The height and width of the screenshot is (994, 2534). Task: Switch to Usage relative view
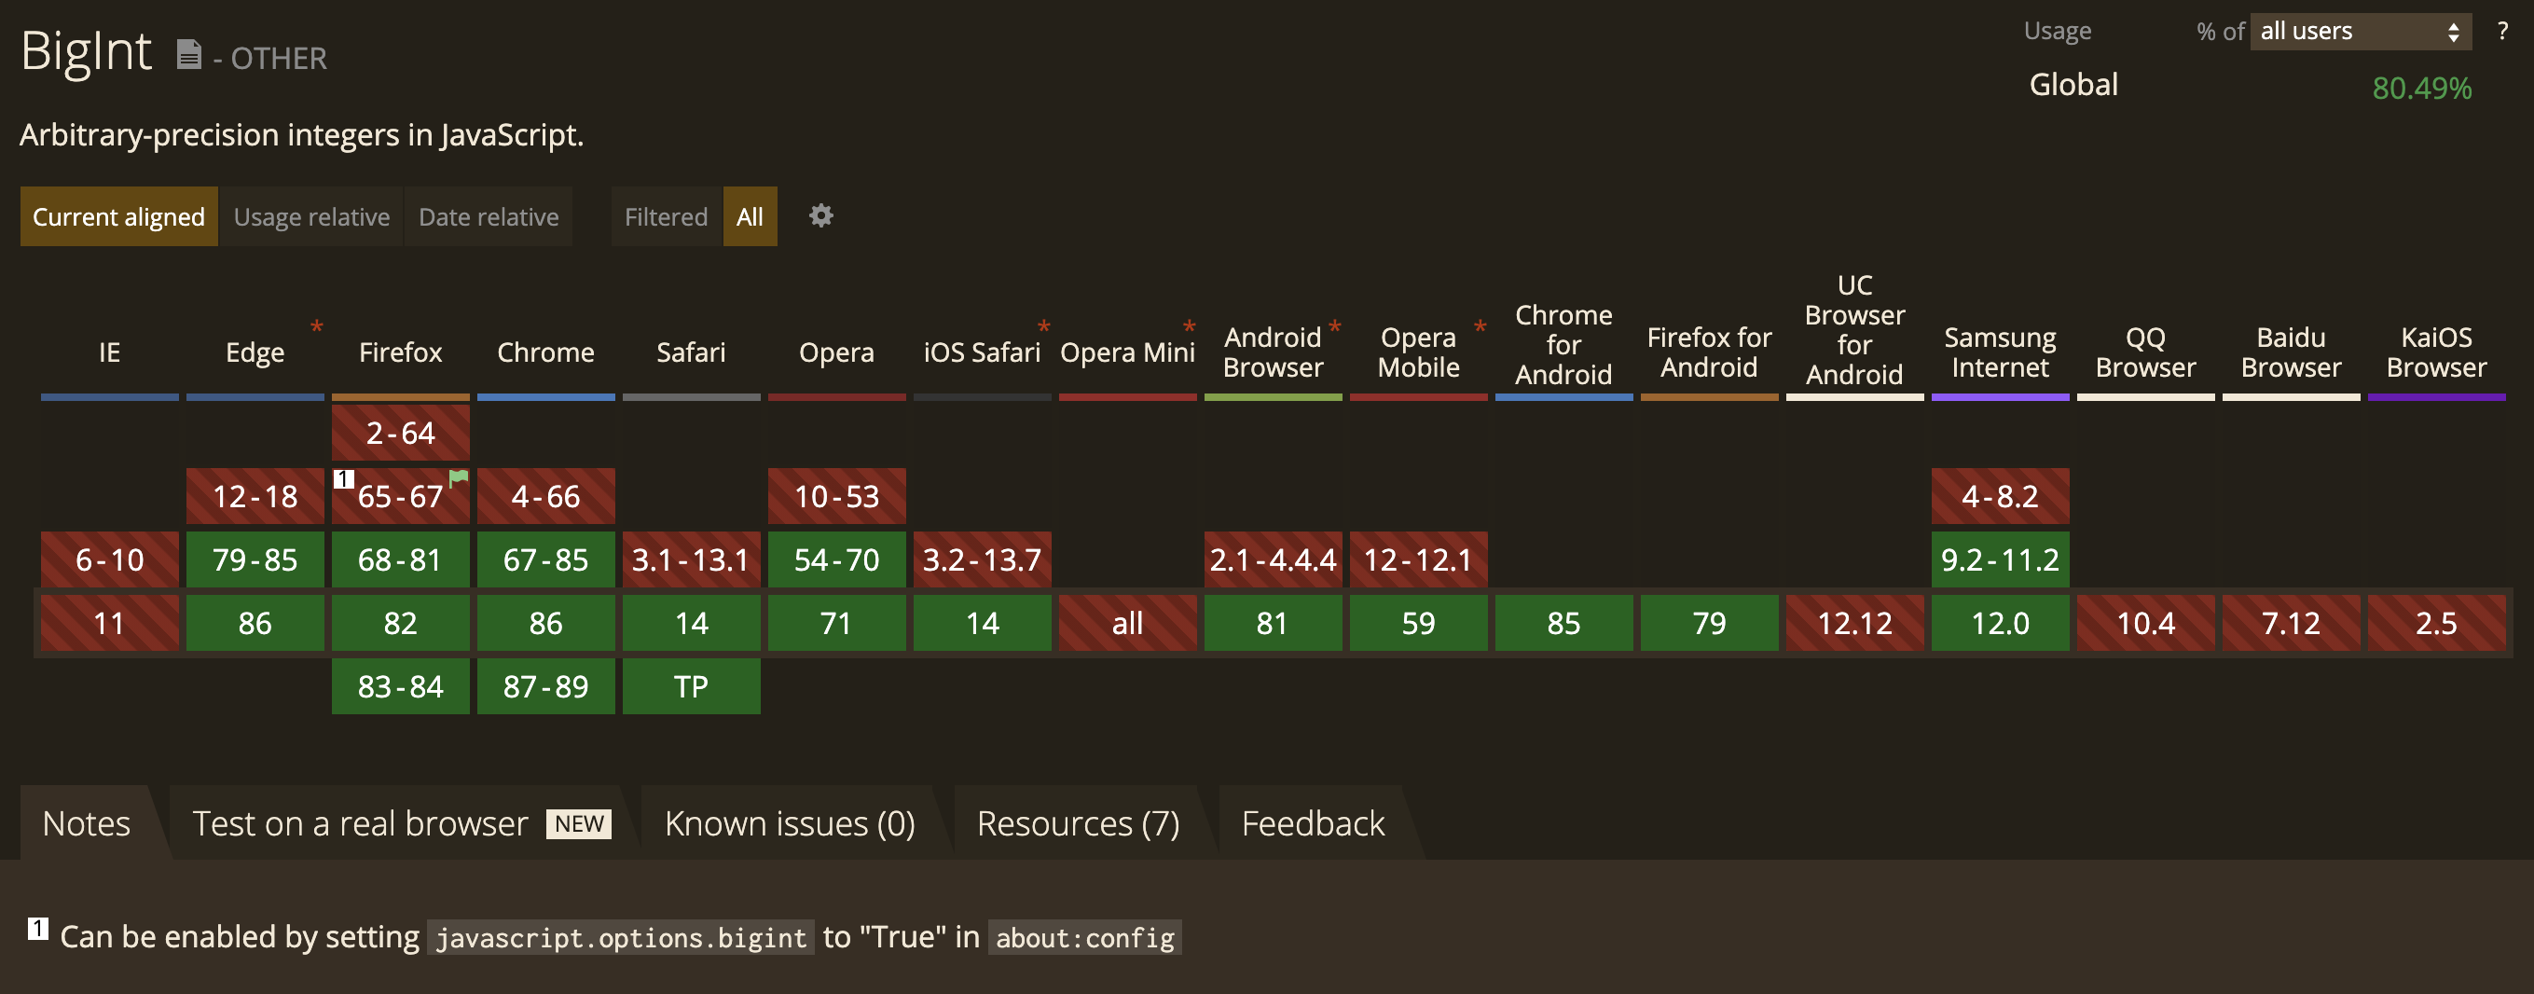point(310,216)
